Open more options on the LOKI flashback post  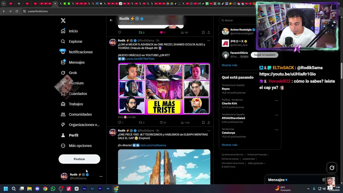tap(208, 41)
